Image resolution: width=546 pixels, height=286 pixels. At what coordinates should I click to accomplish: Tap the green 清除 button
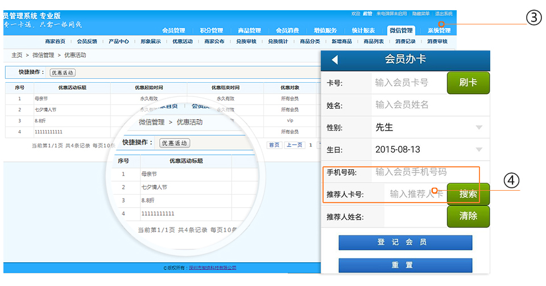coord(468,216)
